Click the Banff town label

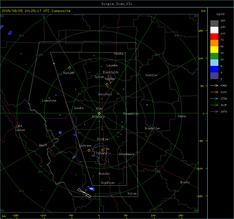pyautogui.click(x=43, y=145)
